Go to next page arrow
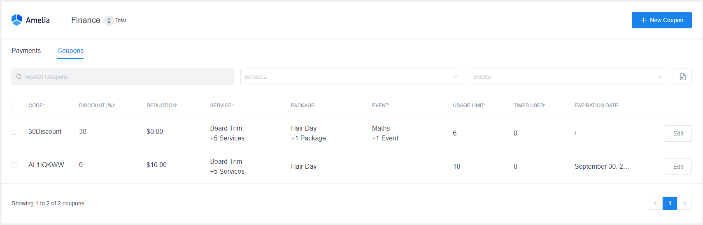Viewport: 703px width, 225px height. tap(684, 203)
